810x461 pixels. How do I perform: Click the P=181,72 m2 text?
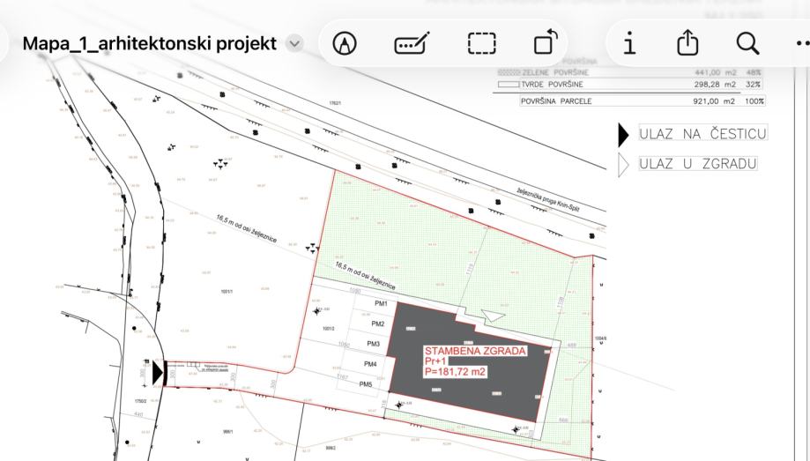(x=455, y=372)
